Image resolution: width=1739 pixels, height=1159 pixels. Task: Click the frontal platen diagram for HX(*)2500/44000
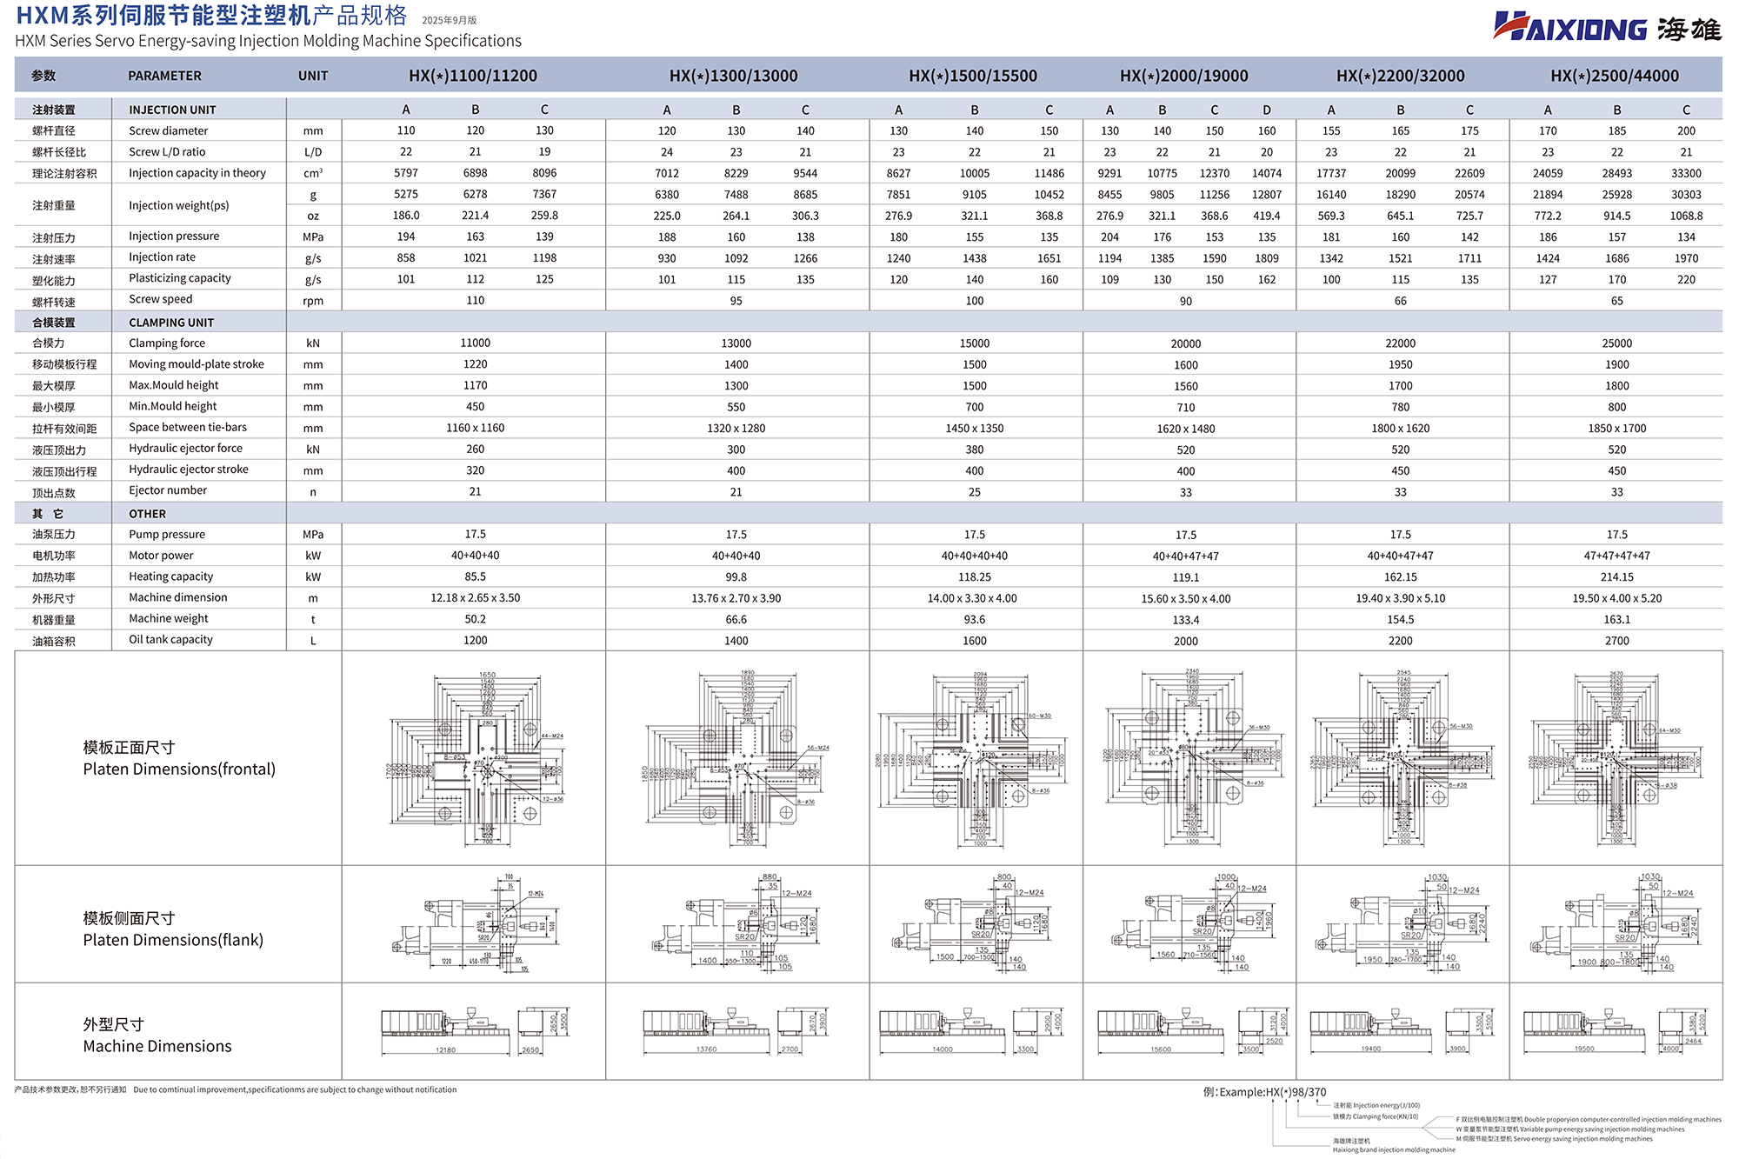click(x=1616, y=759)
